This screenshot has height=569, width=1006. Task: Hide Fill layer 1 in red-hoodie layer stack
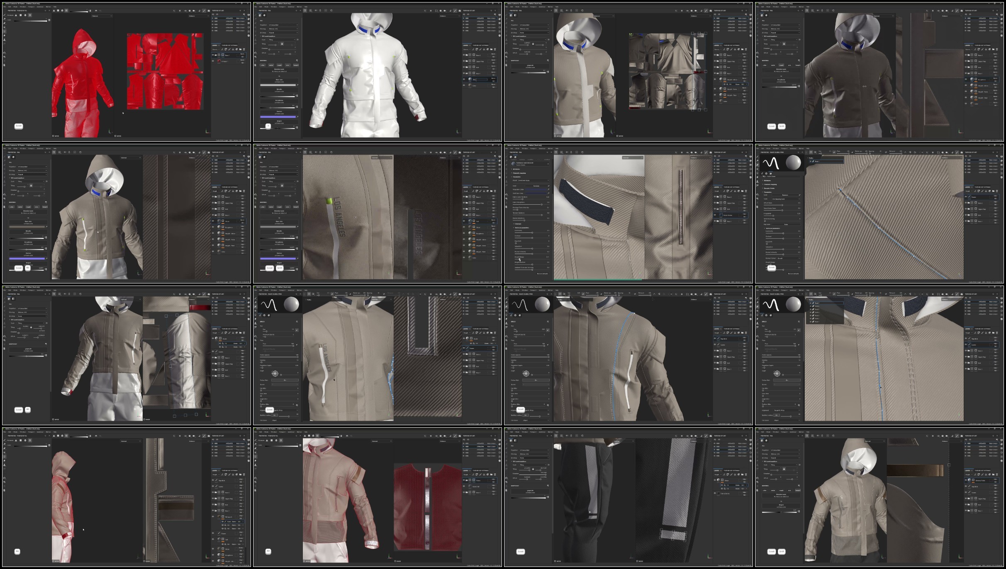[213, 61]
